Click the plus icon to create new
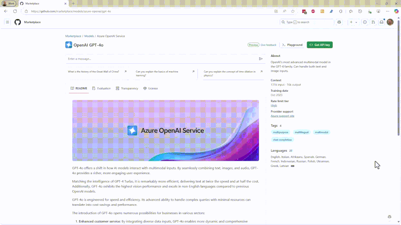Viewport: 401px width, 225px height. pos(351,22)
